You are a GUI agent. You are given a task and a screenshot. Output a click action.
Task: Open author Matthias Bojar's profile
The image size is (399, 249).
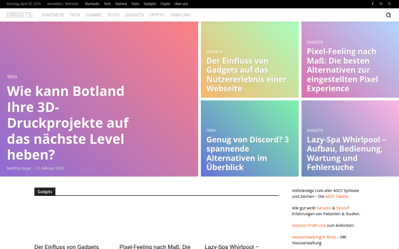click(x=19, y=168)
